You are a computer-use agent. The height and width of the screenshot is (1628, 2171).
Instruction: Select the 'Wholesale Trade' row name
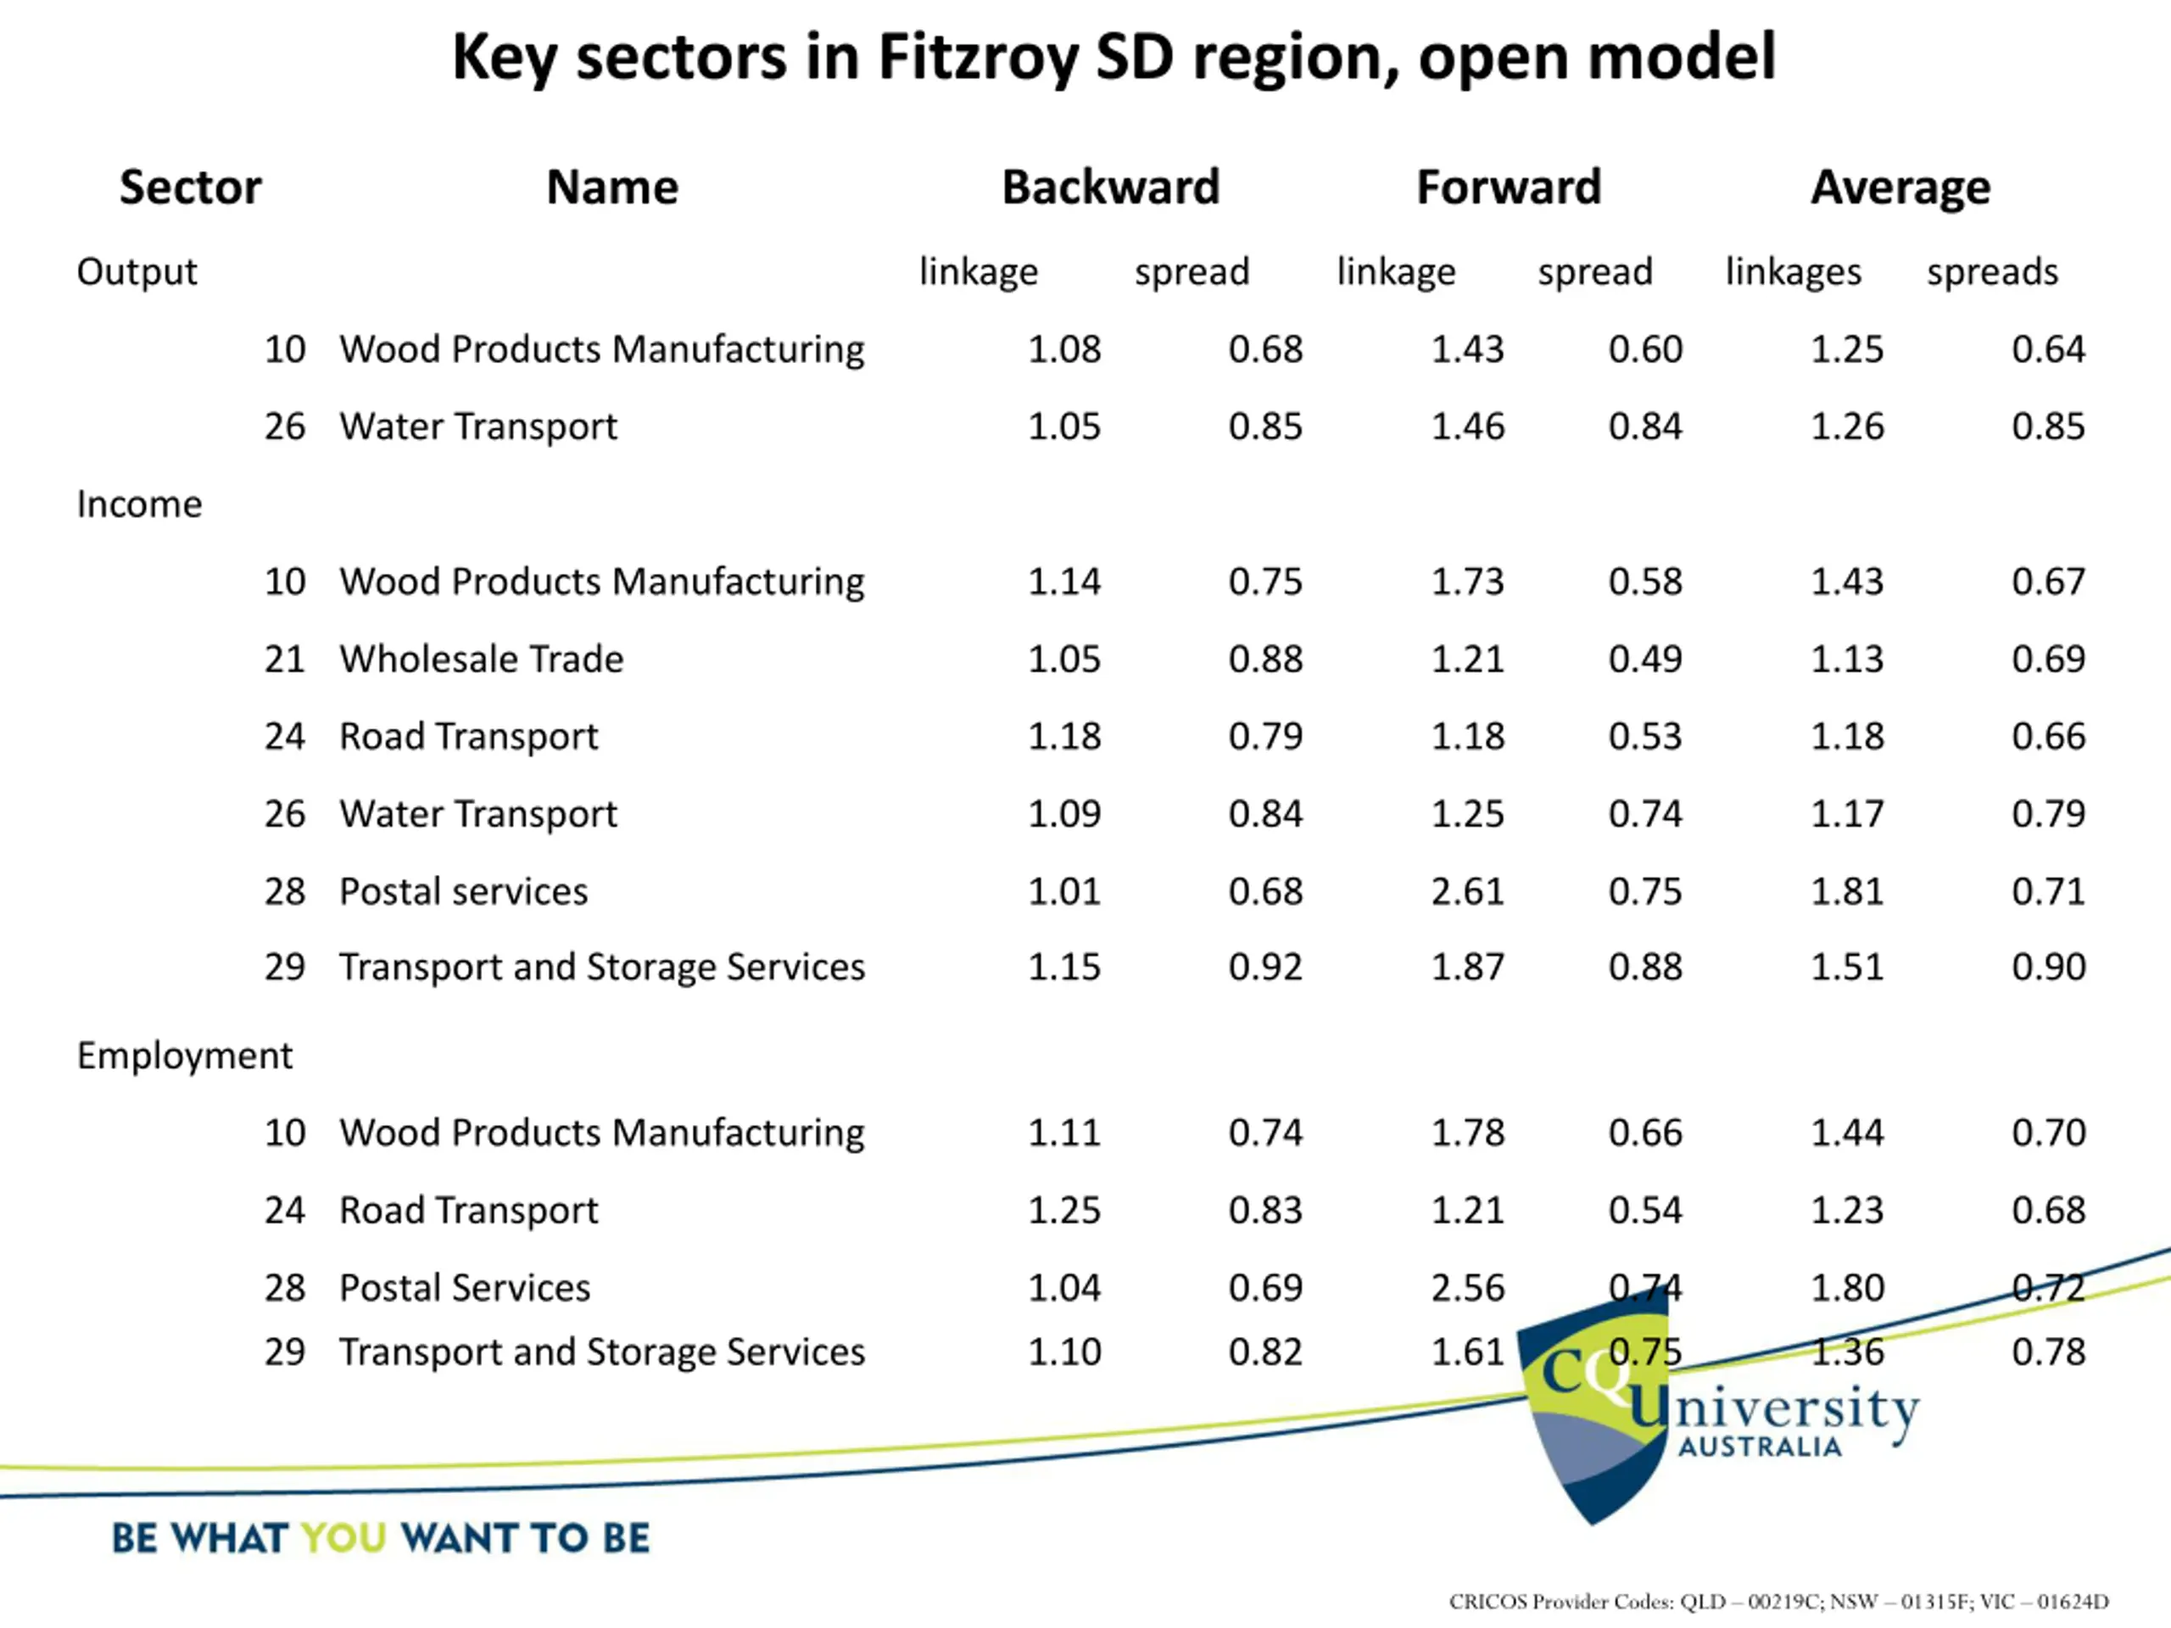(481, 659)
